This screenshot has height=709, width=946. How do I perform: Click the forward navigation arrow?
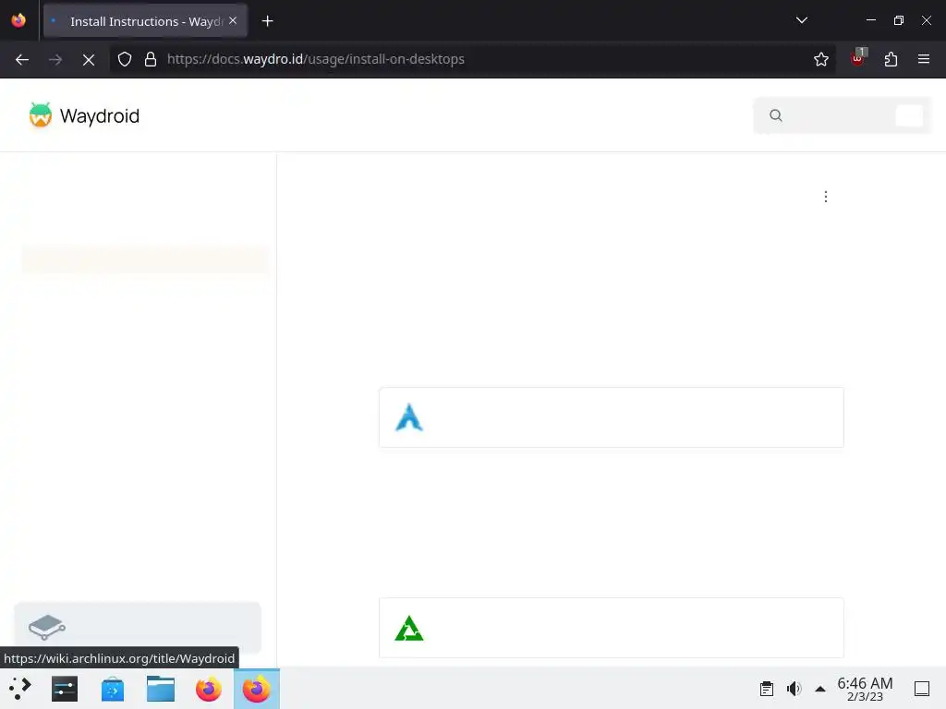pos(55,59)
